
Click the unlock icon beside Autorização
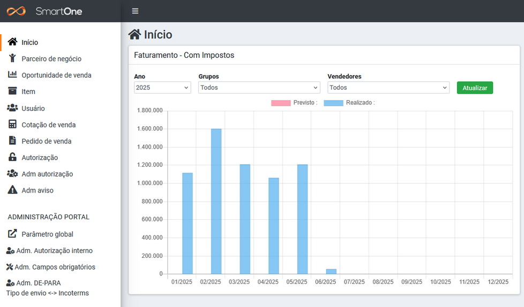click(x=12, y=157)
